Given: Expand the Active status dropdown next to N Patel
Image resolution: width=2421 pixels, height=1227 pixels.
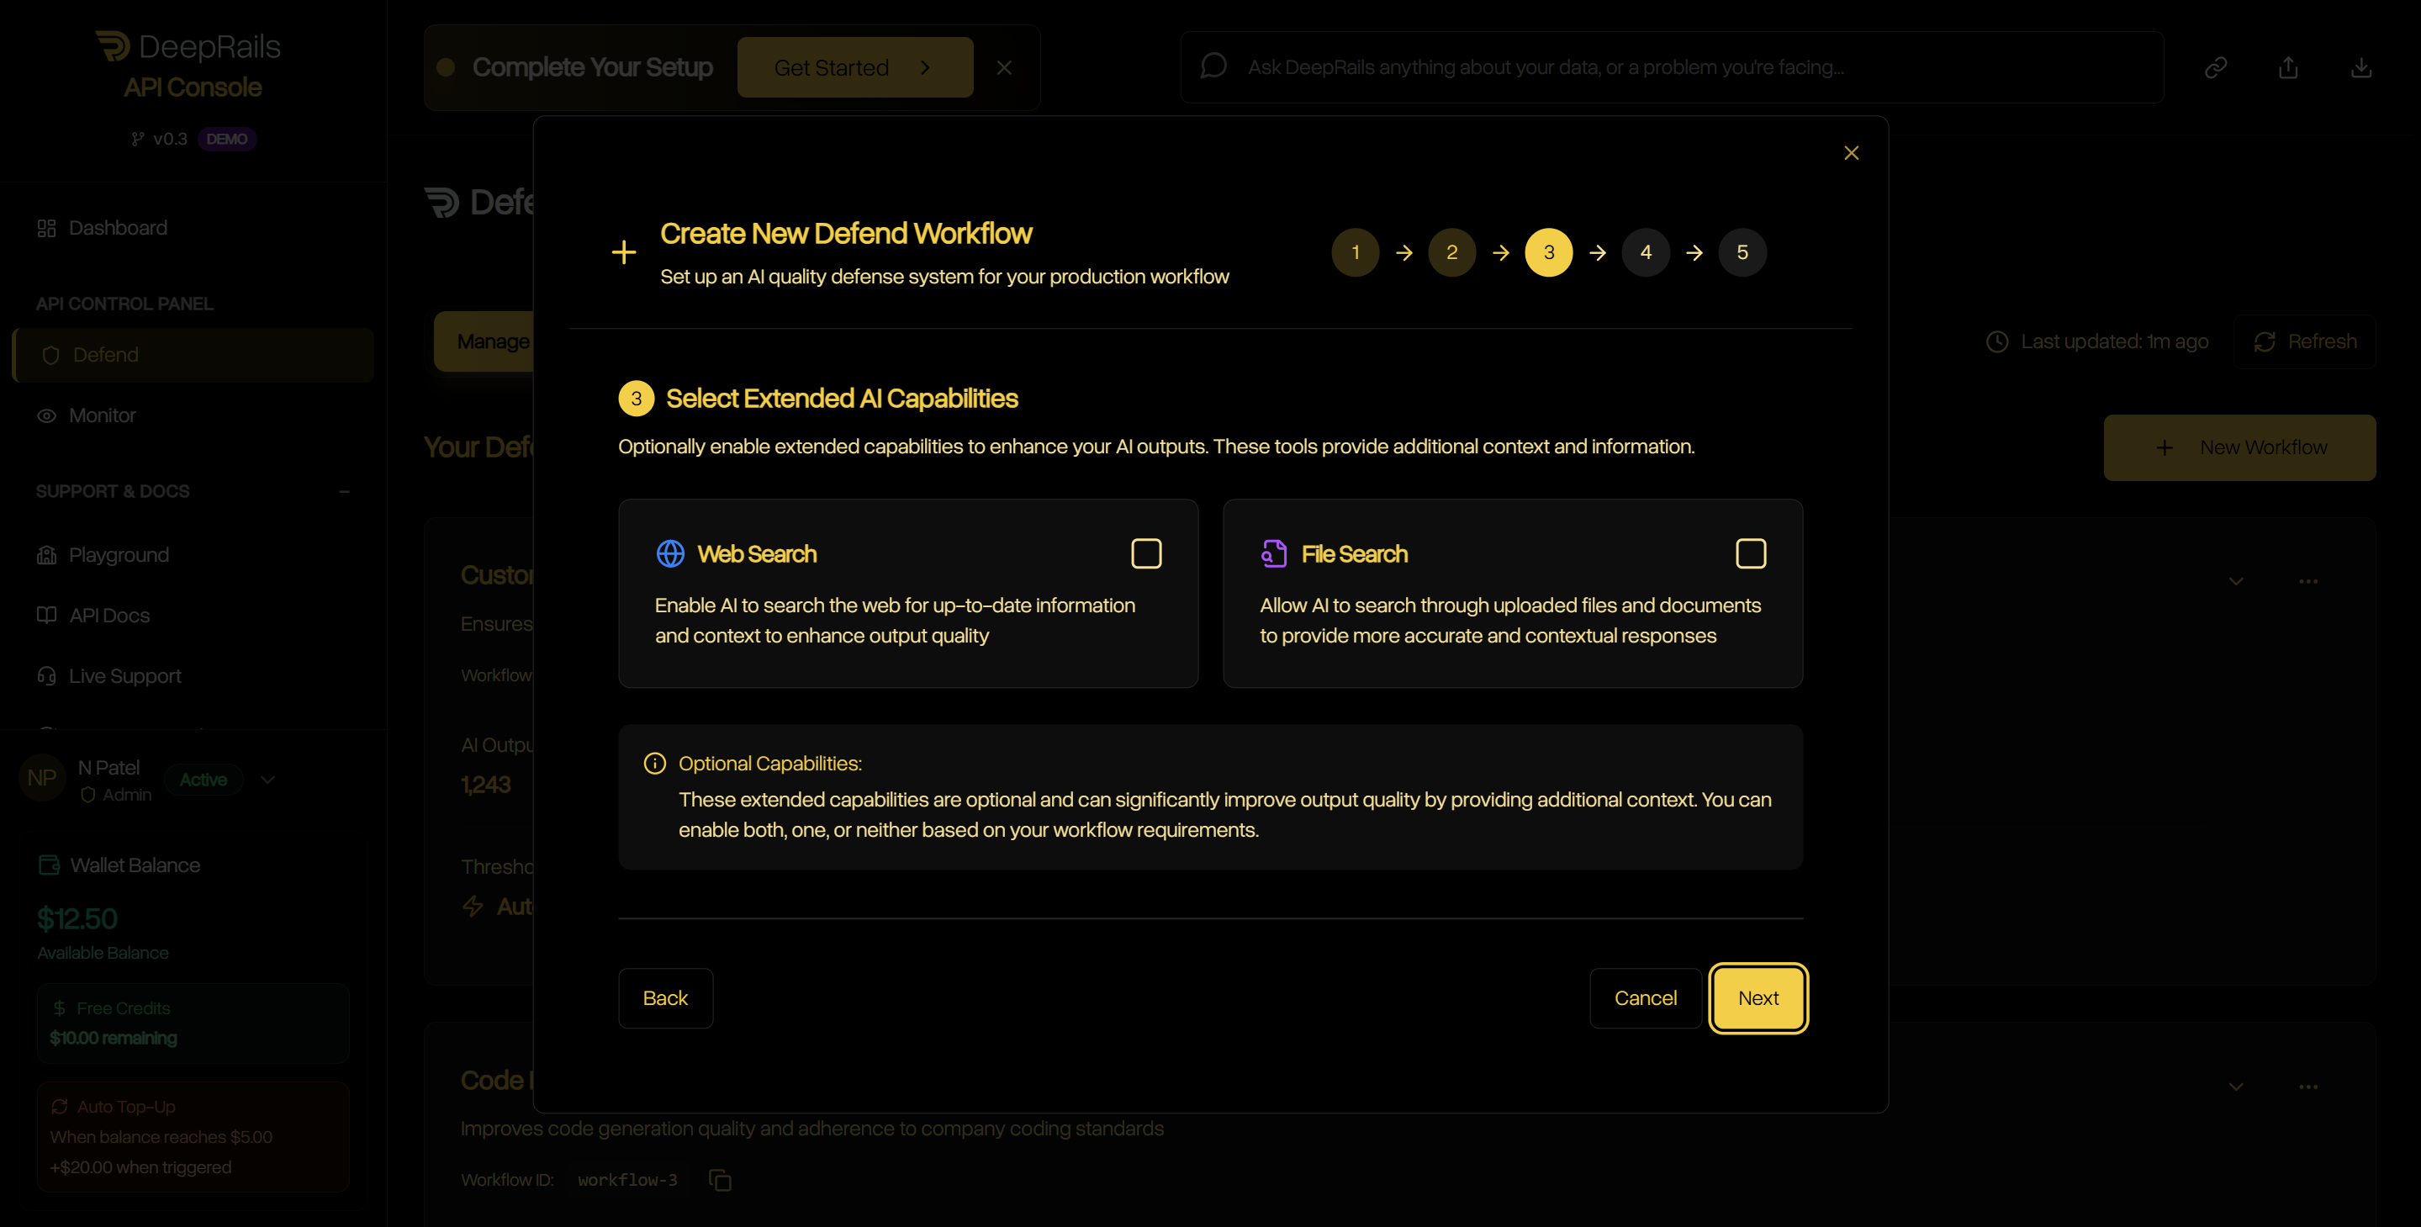Looking at the screenshot, I should tap(268, 780).
